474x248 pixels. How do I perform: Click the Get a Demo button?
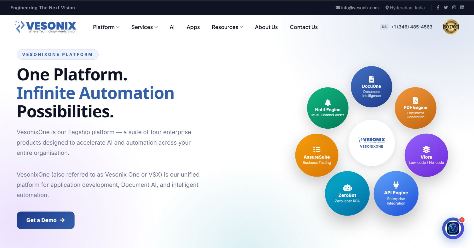[x=46, y=220]
